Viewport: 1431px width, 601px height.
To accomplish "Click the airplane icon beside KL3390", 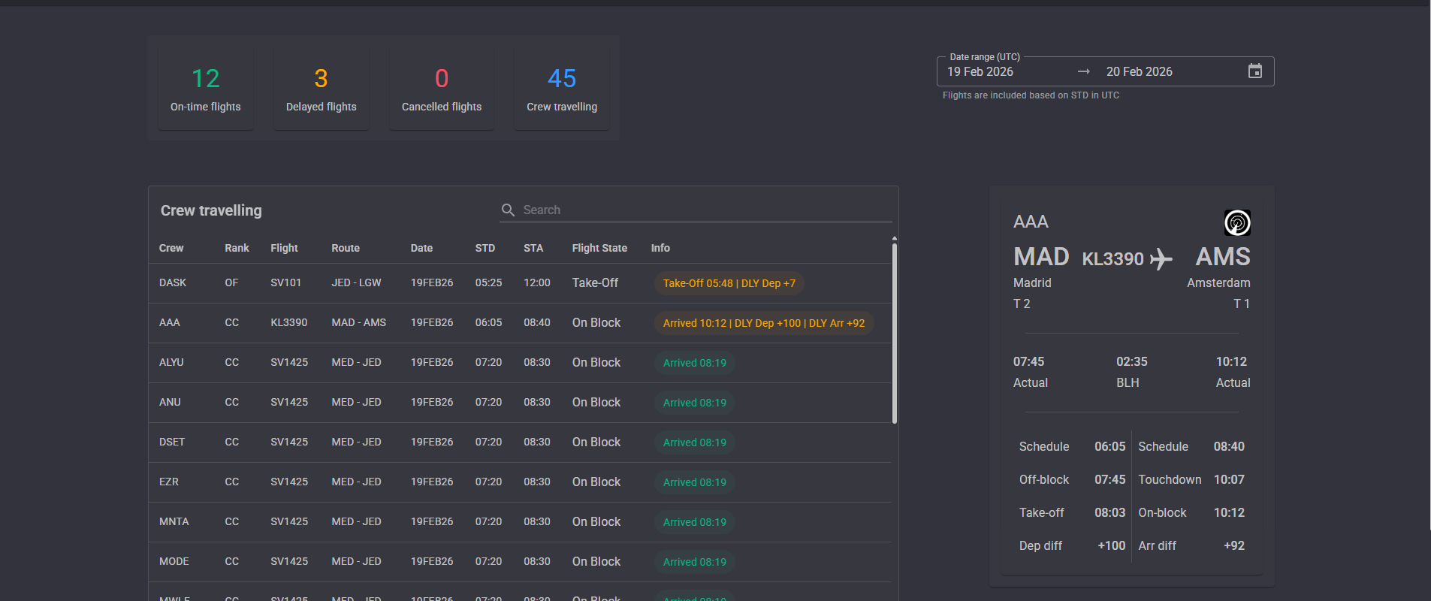I will point(1161,259).
